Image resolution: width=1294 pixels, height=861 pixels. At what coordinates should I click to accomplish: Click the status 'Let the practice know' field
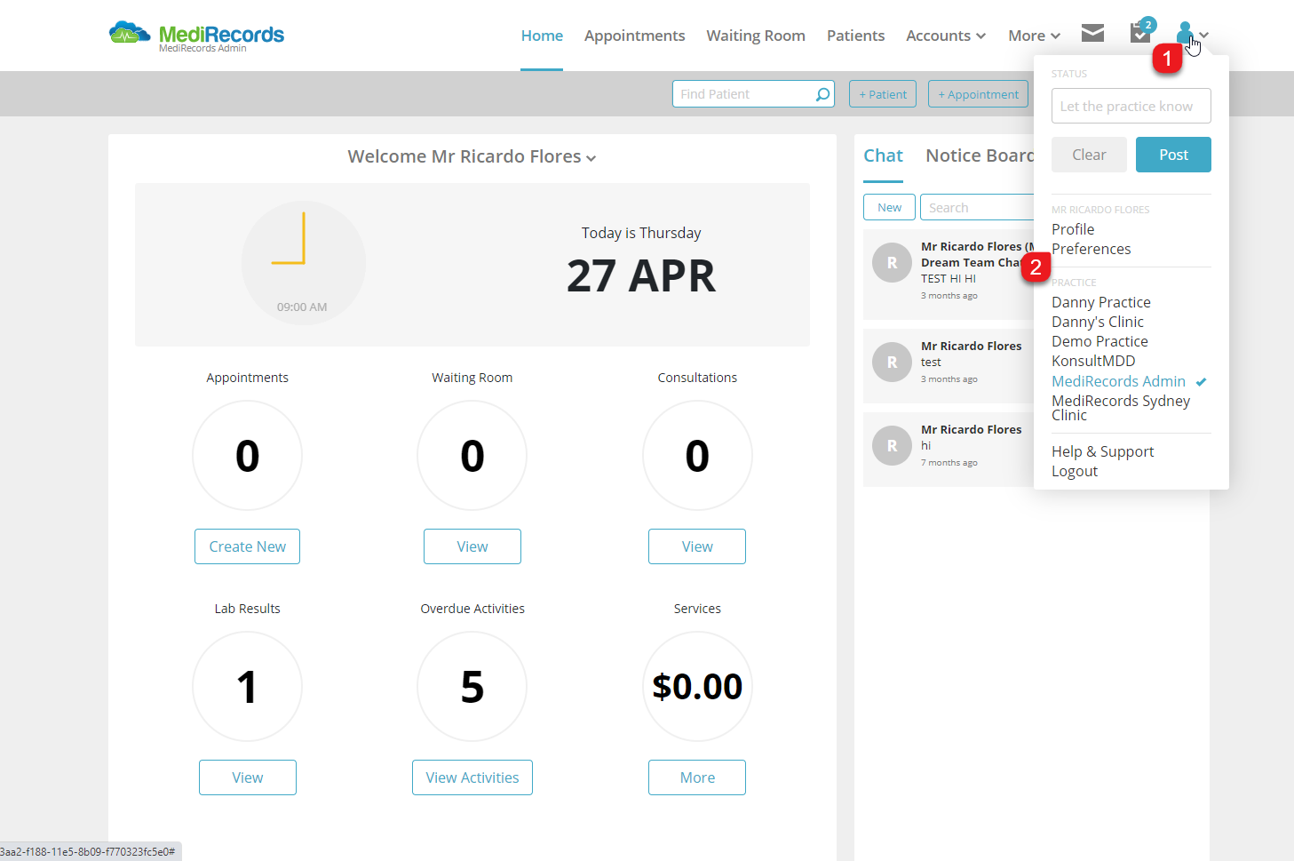[1131, 106]
